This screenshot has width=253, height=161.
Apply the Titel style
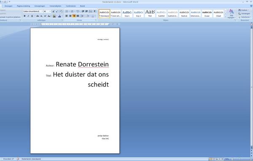[150, 13]
